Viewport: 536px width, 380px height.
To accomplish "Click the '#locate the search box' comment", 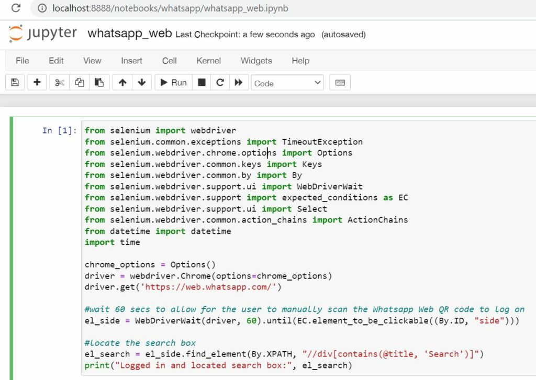I will (140, 343).
